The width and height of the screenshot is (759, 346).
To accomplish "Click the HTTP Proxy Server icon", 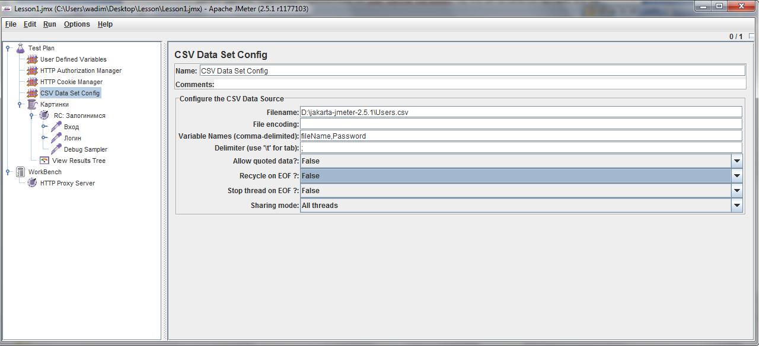I will pyautogui.click(x=32, y=183).
